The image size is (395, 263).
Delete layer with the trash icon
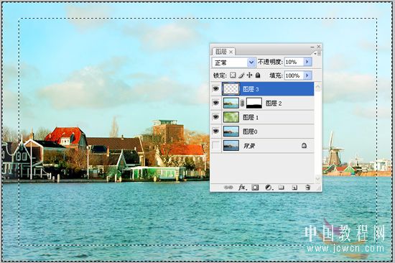(307, 188)
